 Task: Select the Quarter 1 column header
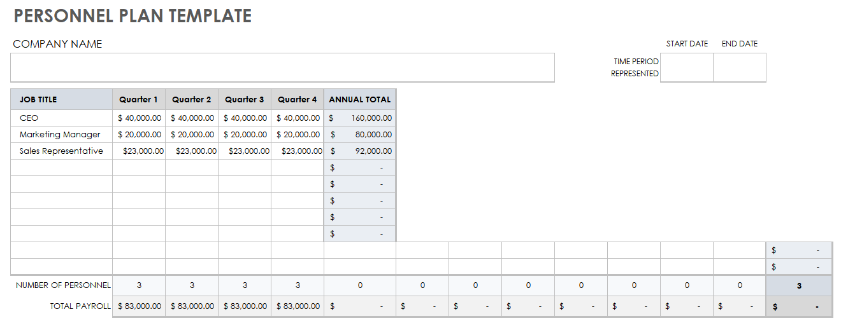[139, 100]
